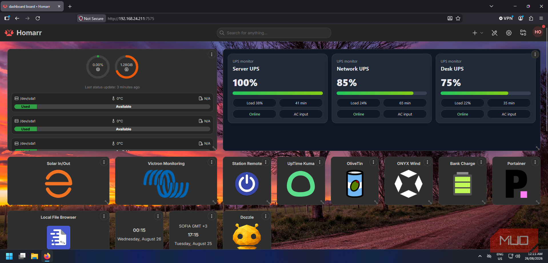Screen dimensions: 548x263
Task: Open Dozzle tile options menu
Action: pos(266,216)
